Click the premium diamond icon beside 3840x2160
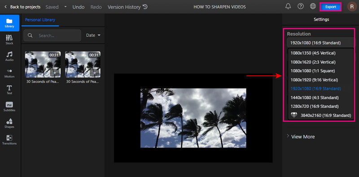Image resolution: width=359 pixels, height=177 pixels. point(294,115)
